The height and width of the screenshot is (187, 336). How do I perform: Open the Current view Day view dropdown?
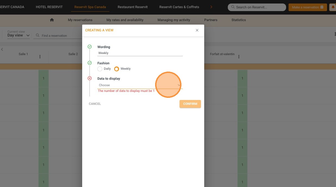click(x=18, y=35)
